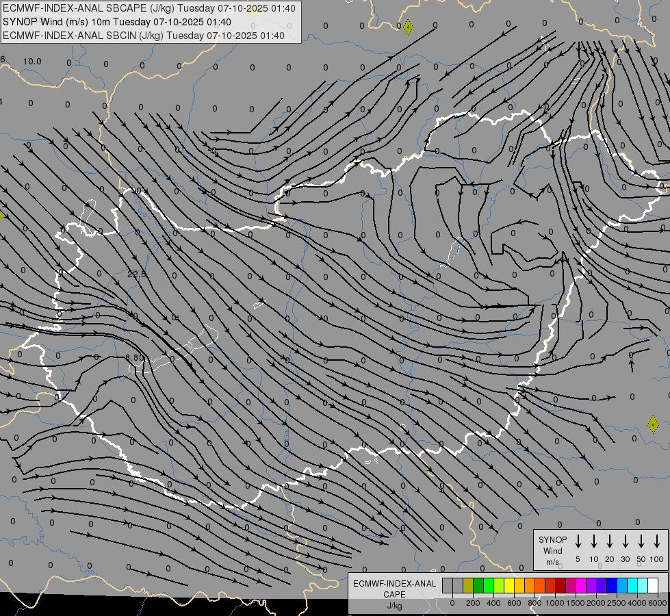
Task: Click the 'J/kg' unit label in the color legend
Action: click(x=394, y=606)
